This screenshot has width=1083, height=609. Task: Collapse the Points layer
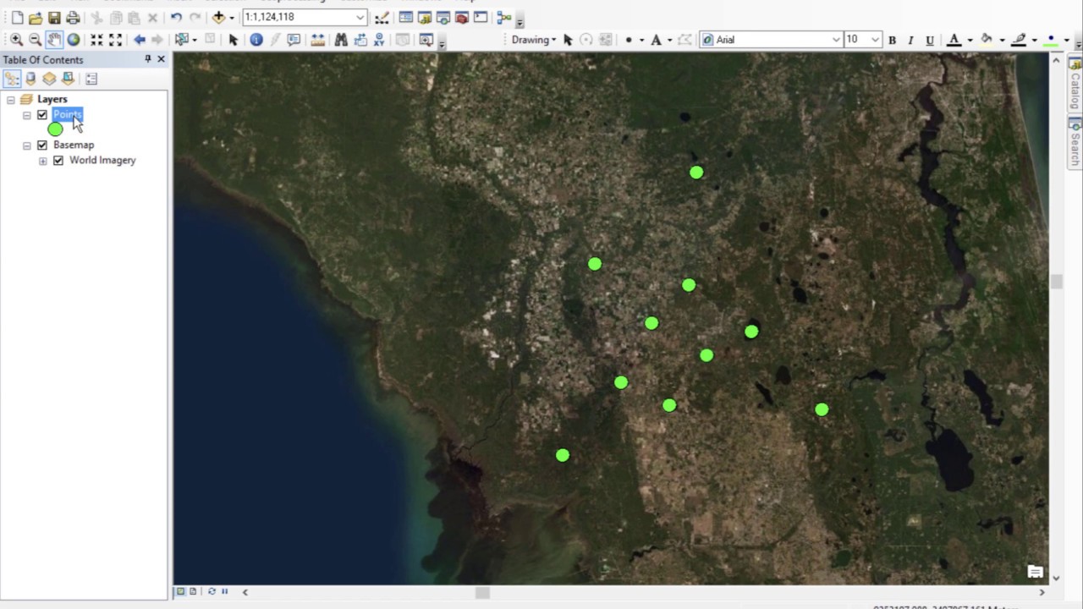(x=27, y=115)
